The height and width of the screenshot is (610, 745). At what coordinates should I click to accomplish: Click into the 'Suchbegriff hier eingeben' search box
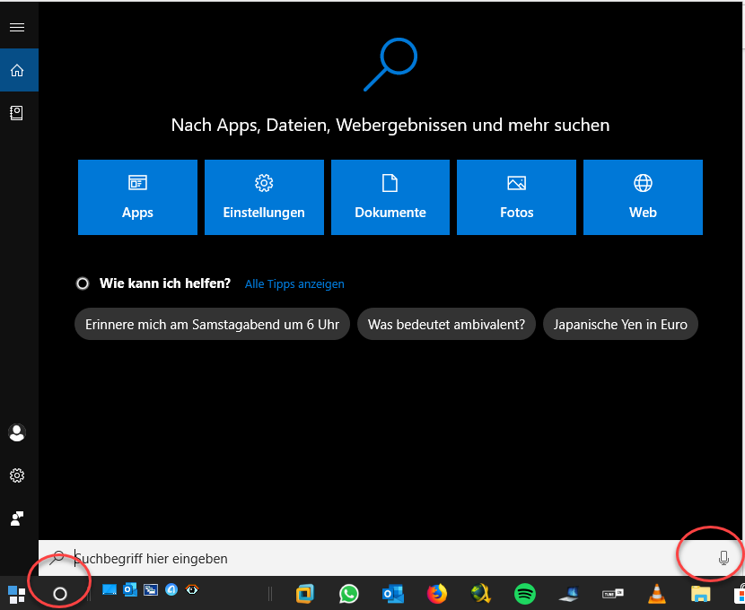[359, 558]
